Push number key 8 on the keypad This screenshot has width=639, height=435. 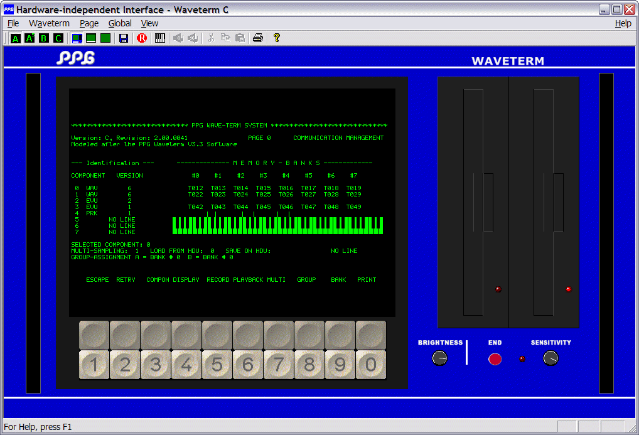[309, 365]
